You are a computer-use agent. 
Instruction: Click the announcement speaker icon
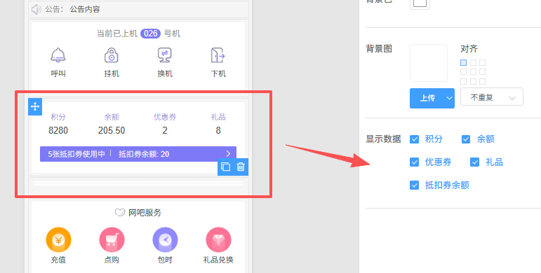pos(36,9)
